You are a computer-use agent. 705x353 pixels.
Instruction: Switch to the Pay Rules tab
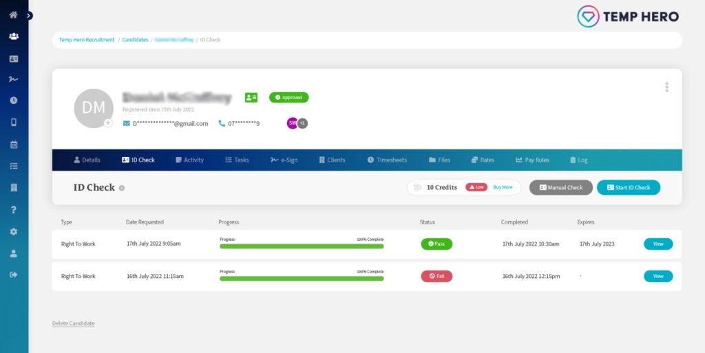[532, 160]
